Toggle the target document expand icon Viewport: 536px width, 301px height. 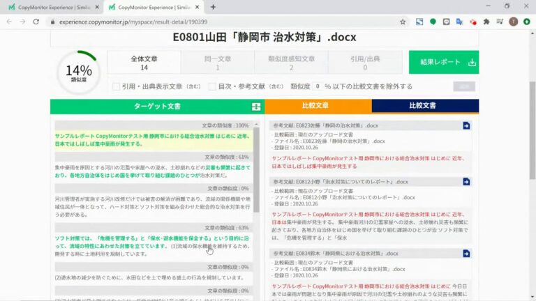point(256,107)
